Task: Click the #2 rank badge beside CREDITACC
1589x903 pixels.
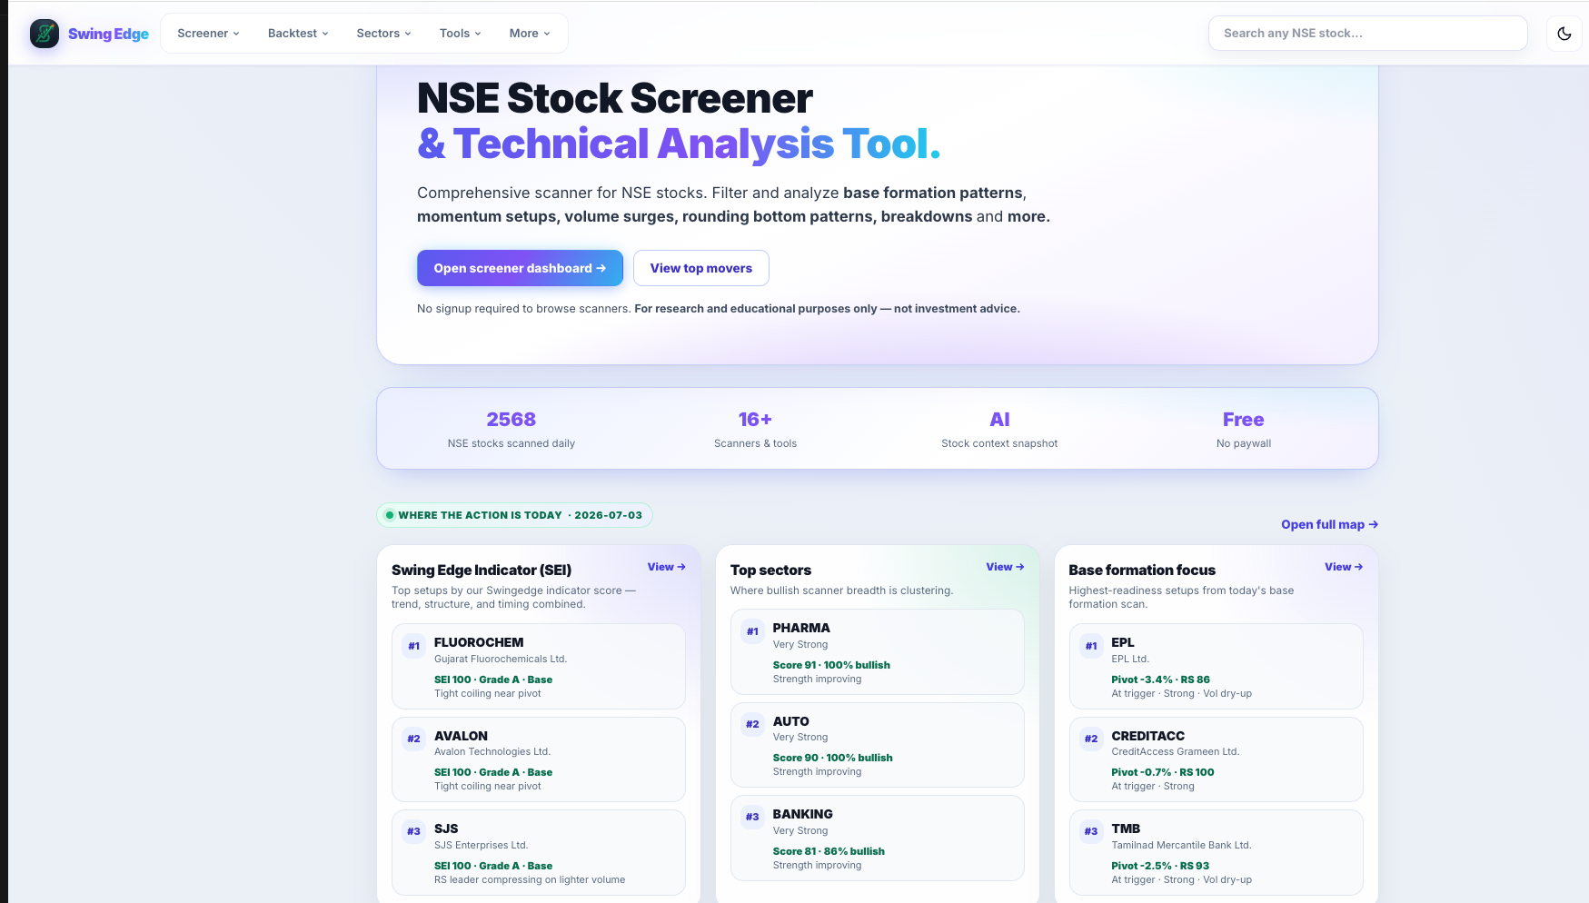Action: tap(1091, 739)
